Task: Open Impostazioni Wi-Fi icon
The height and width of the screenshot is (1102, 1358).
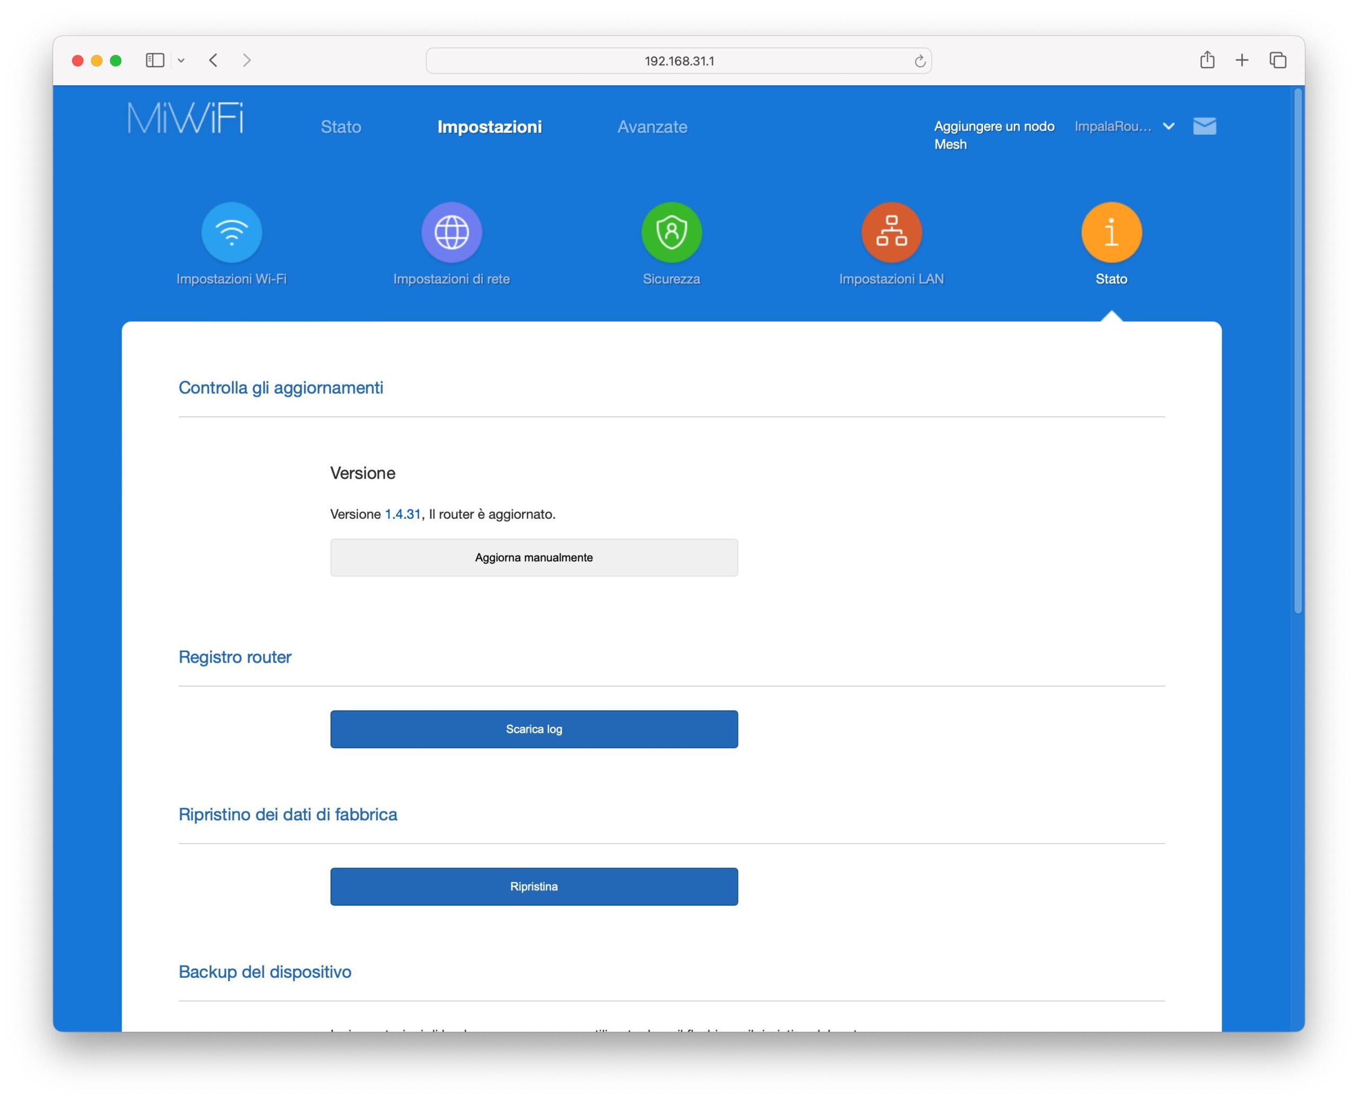Action: pos(231,232)
